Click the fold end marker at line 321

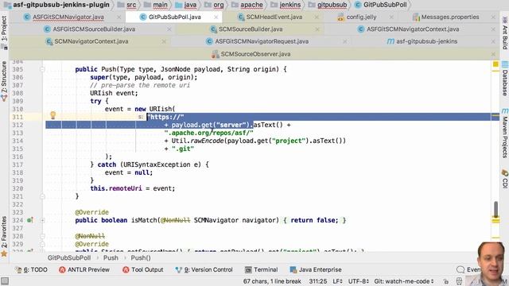tap(42, 196)
